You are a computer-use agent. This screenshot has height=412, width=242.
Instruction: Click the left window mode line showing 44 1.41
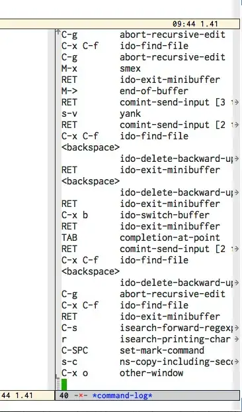(28, 395)
